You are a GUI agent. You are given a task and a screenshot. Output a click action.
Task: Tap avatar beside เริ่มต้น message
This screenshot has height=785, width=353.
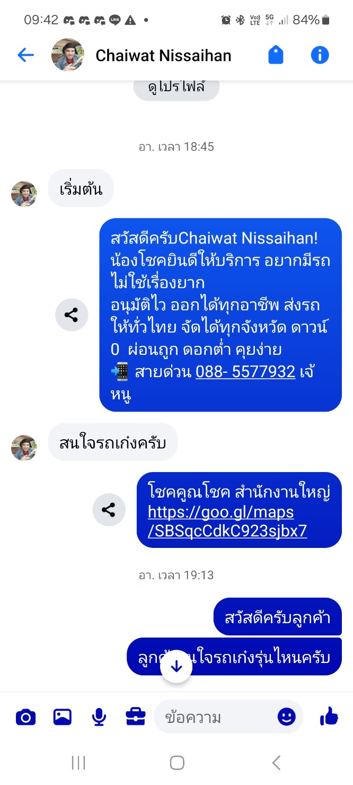pos(24,194)
